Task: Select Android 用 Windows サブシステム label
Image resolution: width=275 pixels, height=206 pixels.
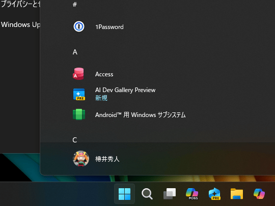Action: [141, 115]
